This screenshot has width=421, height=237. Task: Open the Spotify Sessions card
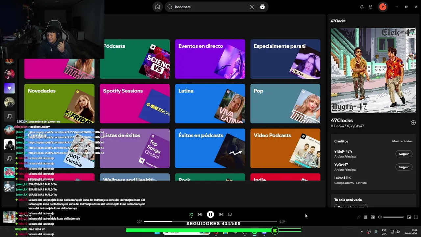[x=135, y=104]
